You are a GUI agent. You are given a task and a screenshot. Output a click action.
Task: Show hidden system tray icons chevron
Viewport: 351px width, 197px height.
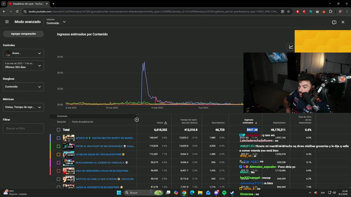[x=310, y=193]
